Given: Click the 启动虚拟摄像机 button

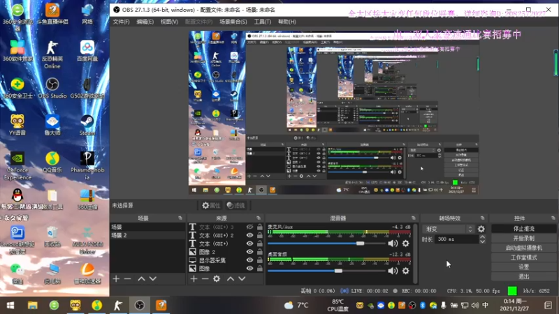Looking at the screenshot, I should (x=523, y=248).
